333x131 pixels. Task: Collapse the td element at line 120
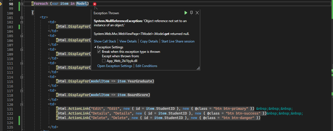pos(22,104)
